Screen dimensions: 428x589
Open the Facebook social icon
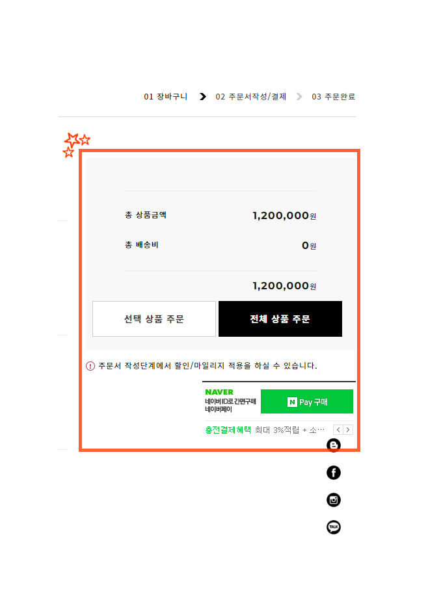pos(334,473)
